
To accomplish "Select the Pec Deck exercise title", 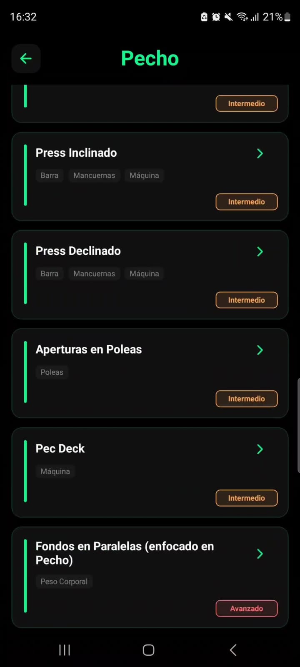I will [60, 449].
